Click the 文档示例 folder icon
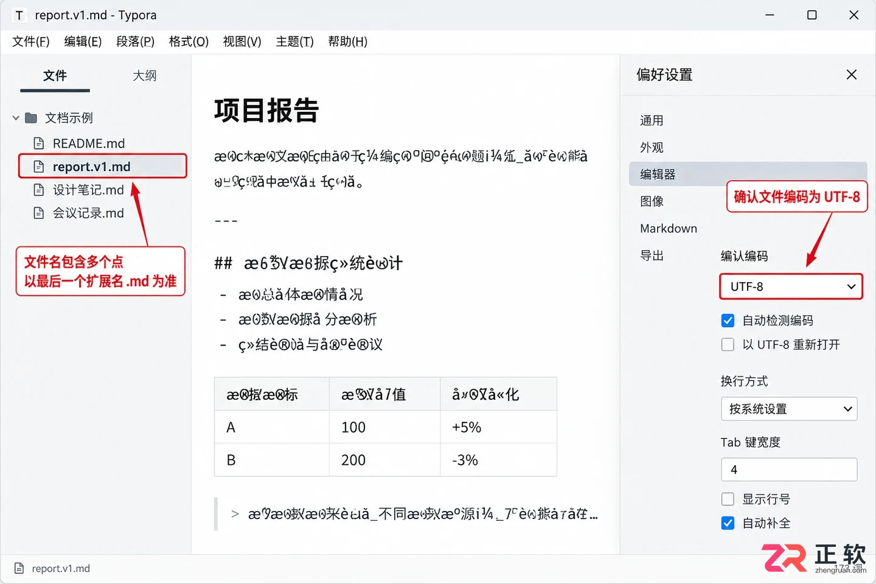This screenshot has height=584, width=876. tap(31, 117)
